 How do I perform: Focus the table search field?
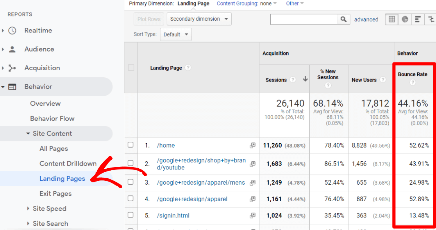[x=304, y=20]
